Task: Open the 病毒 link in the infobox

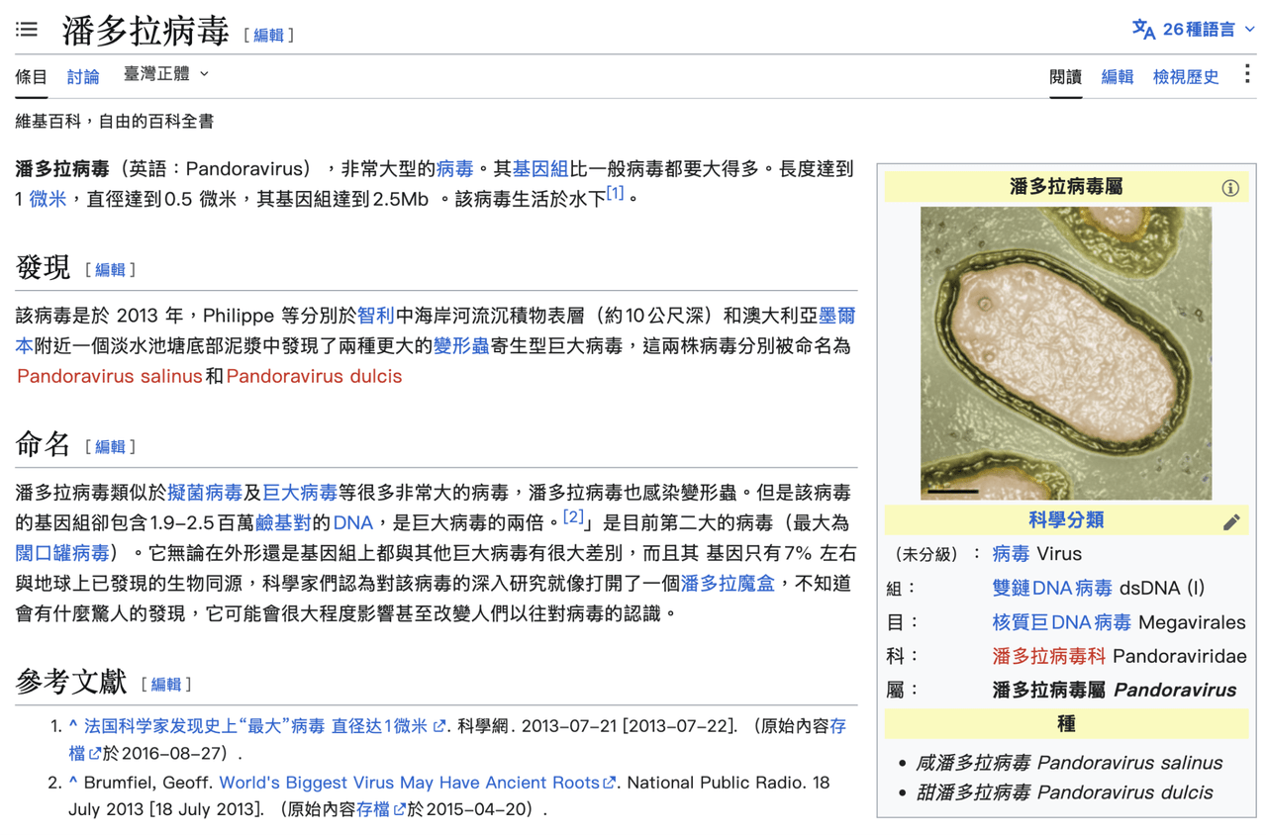Action: (x=1011, y=554)
